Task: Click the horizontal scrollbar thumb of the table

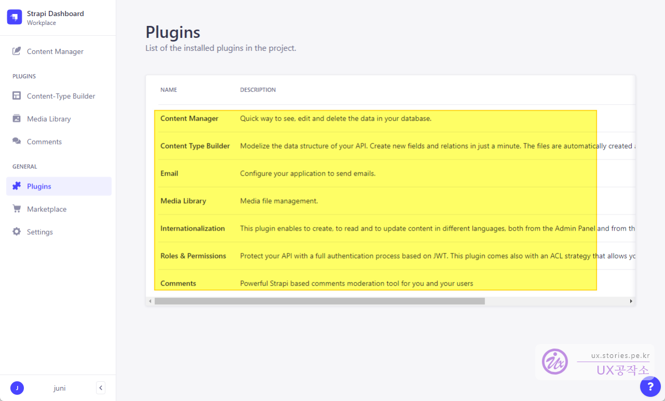Action: 320,301
